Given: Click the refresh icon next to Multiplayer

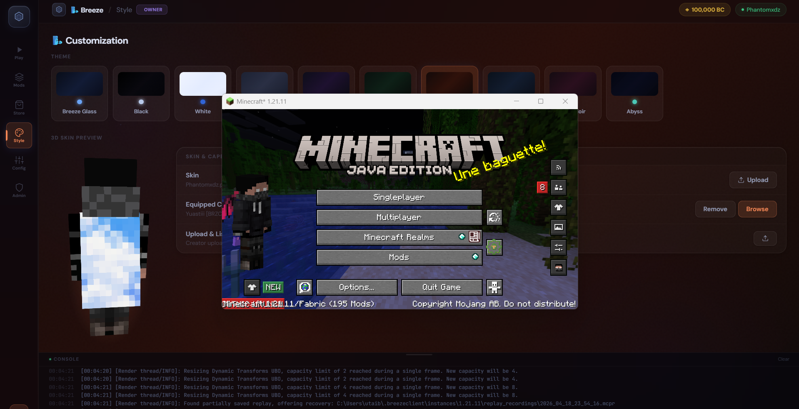Looking at the screenshot, I should 494,217.
